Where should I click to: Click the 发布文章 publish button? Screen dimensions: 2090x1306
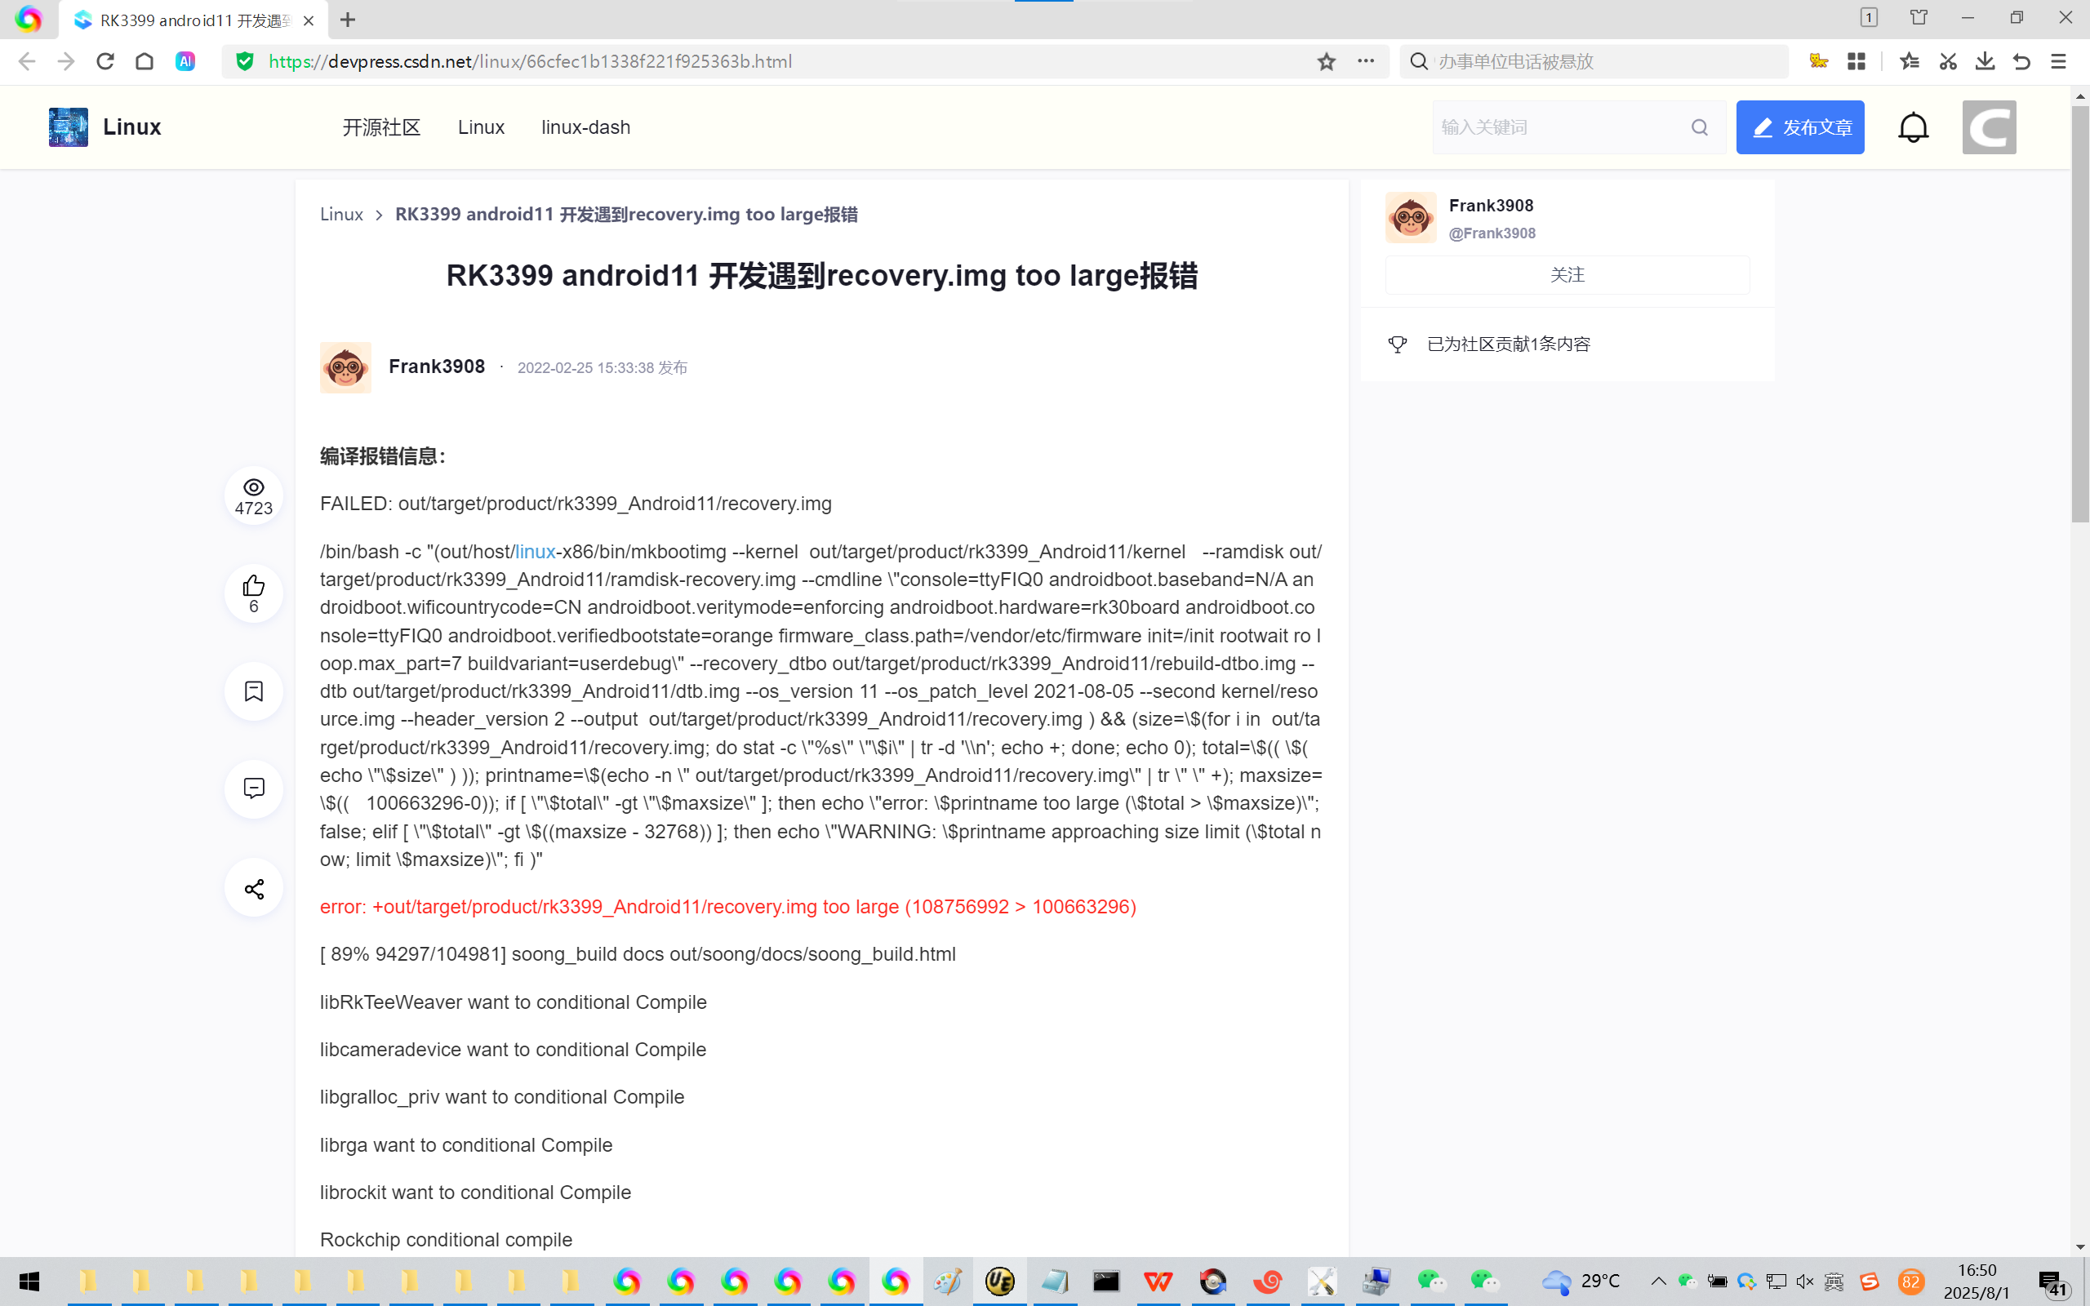tap(1800, 127)
